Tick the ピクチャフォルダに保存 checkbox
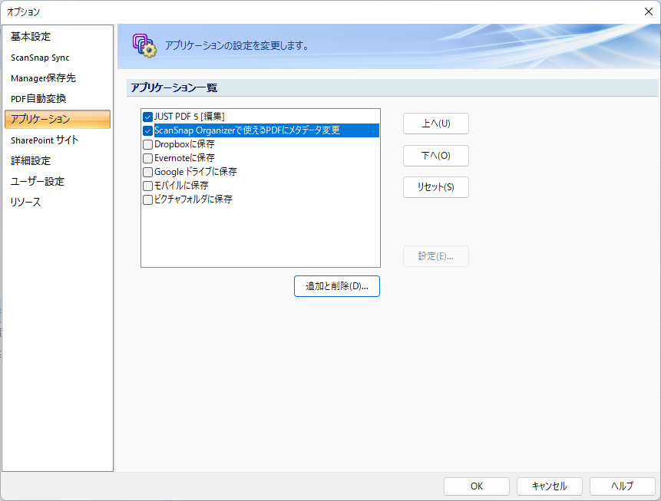The width and height of the screenshot is (661, 501). 147,199
